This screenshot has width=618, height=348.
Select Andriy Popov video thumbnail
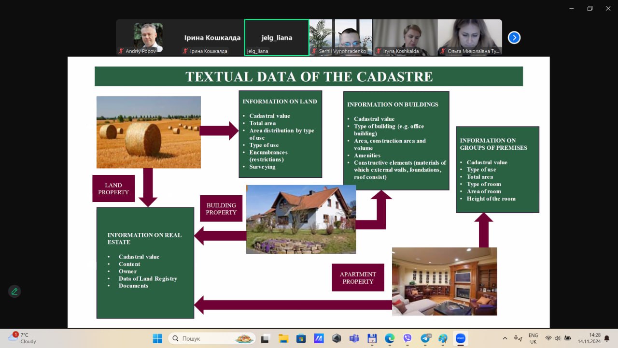(x=148, y=38)
